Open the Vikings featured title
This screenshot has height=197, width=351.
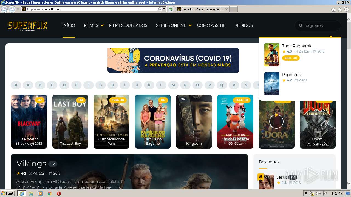coord(31,164)
